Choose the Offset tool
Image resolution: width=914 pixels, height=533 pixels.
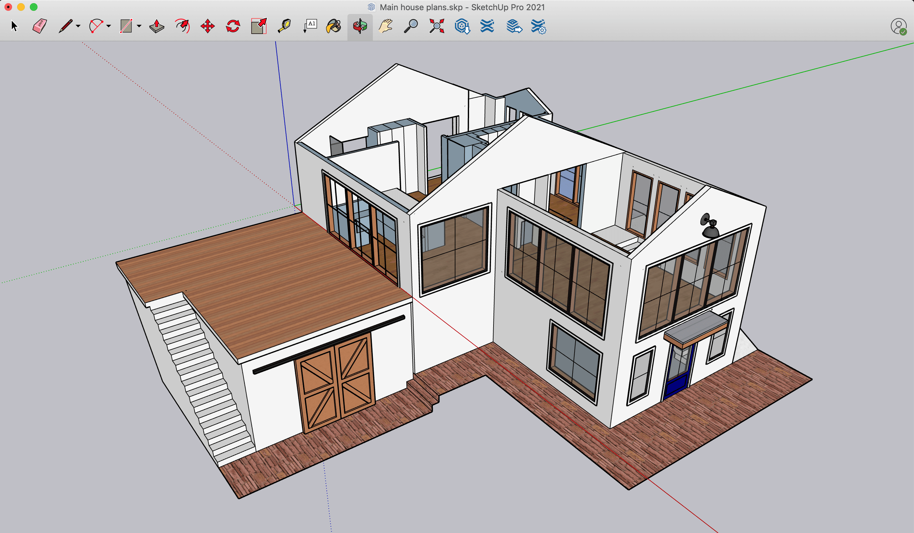click(182, 26)
